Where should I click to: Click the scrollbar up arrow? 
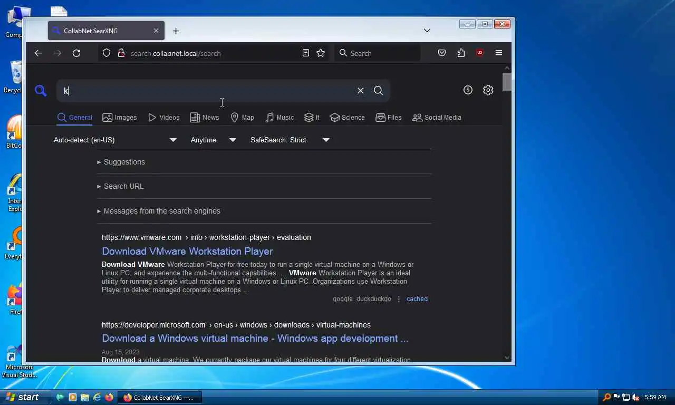point(507,68)
